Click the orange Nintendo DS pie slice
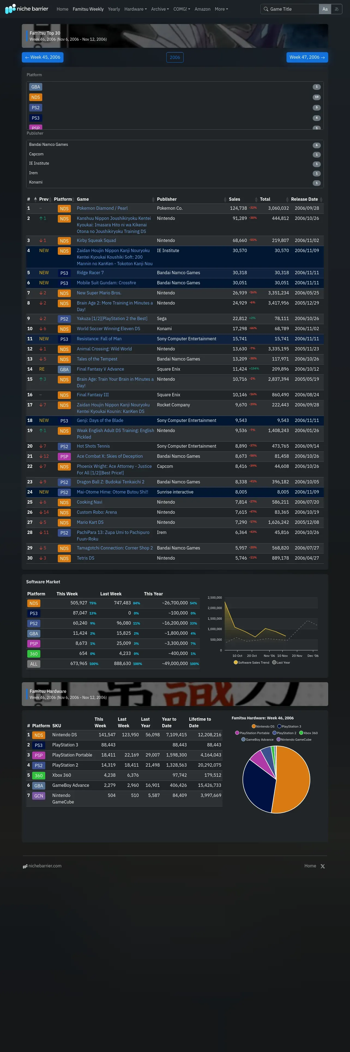Image resolution: width=350 pixels, height=1052 pixels. [293, 780]
